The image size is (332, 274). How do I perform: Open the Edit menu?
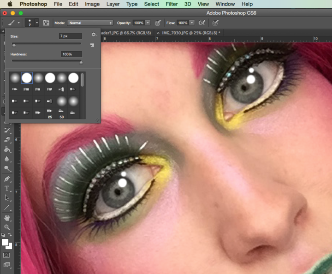tap(73, 4)
